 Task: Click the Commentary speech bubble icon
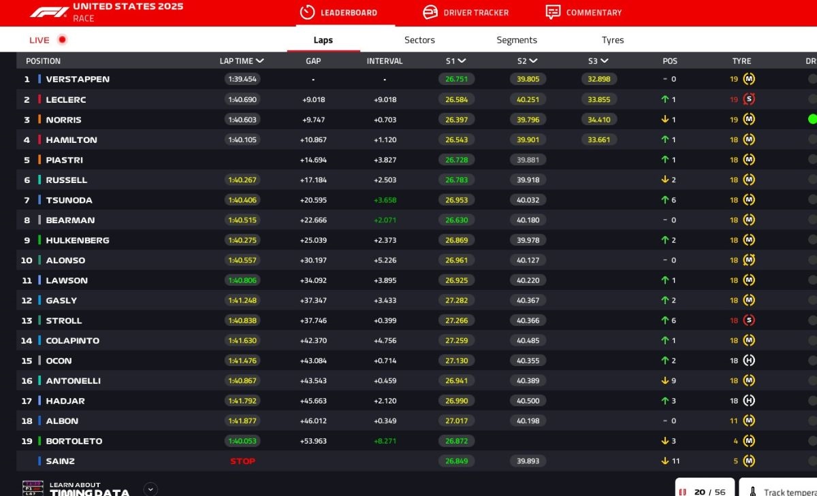click(x=553, y=12)
